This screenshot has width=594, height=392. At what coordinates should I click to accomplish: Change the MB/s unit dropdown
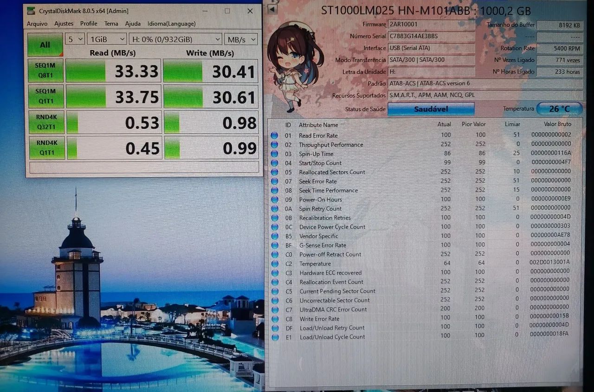[241, 39]
